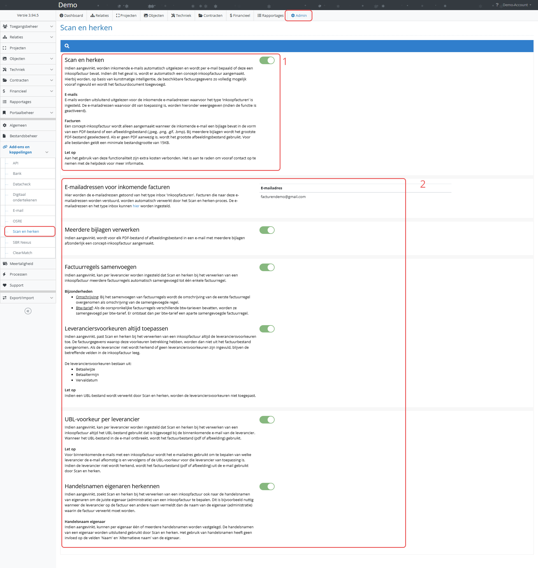538x568 pixels.
Task: Click the help question mark icon
Action: point(497,5)
